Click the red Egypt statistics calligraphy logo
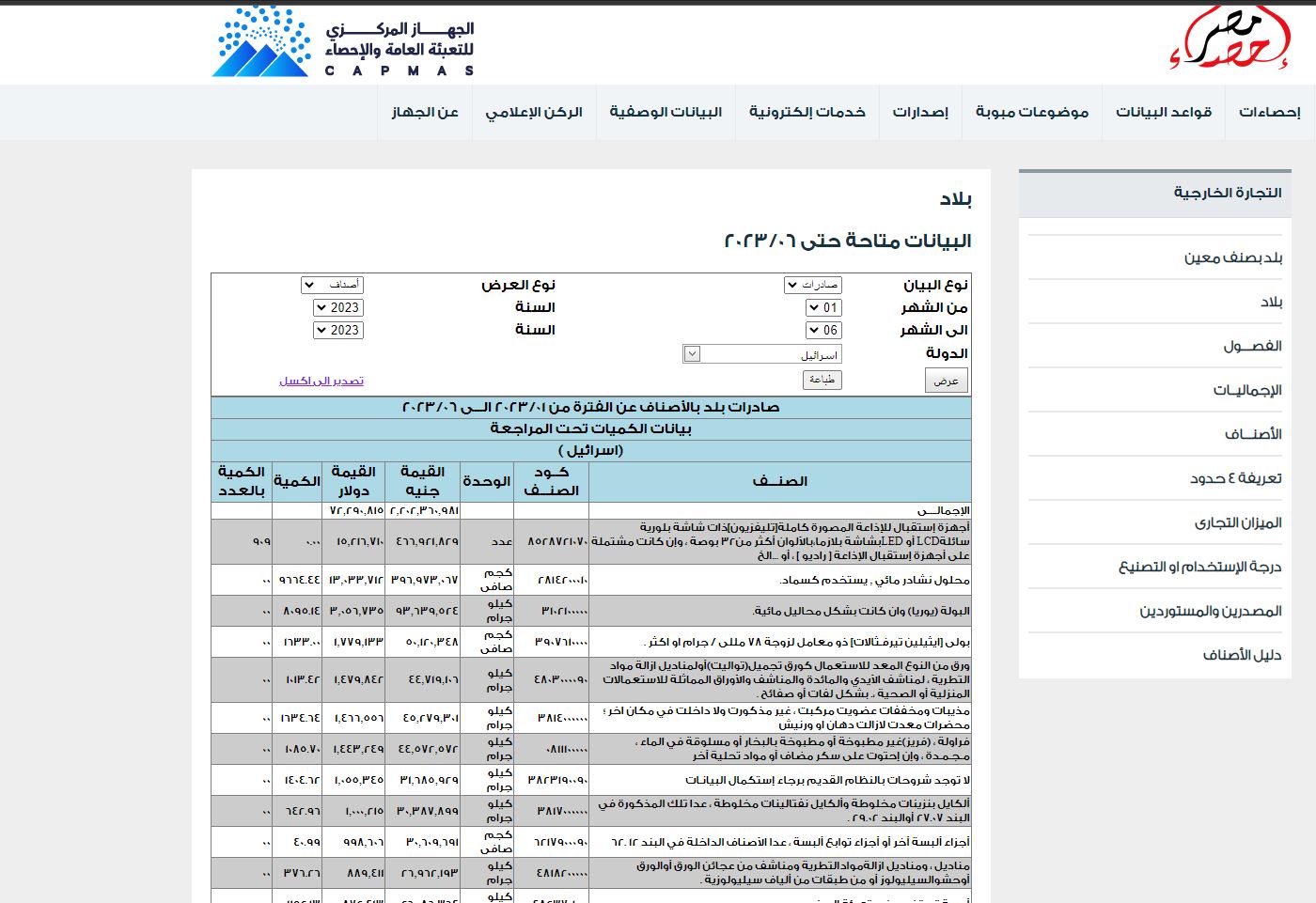The width and height of the screenshot is (1316, 903). tap(1230, 39)
